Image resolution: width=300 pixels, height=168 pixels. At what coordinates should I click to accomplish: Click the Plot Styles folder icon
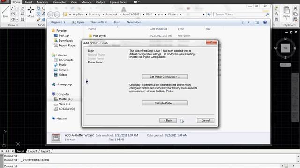(90, 35)
